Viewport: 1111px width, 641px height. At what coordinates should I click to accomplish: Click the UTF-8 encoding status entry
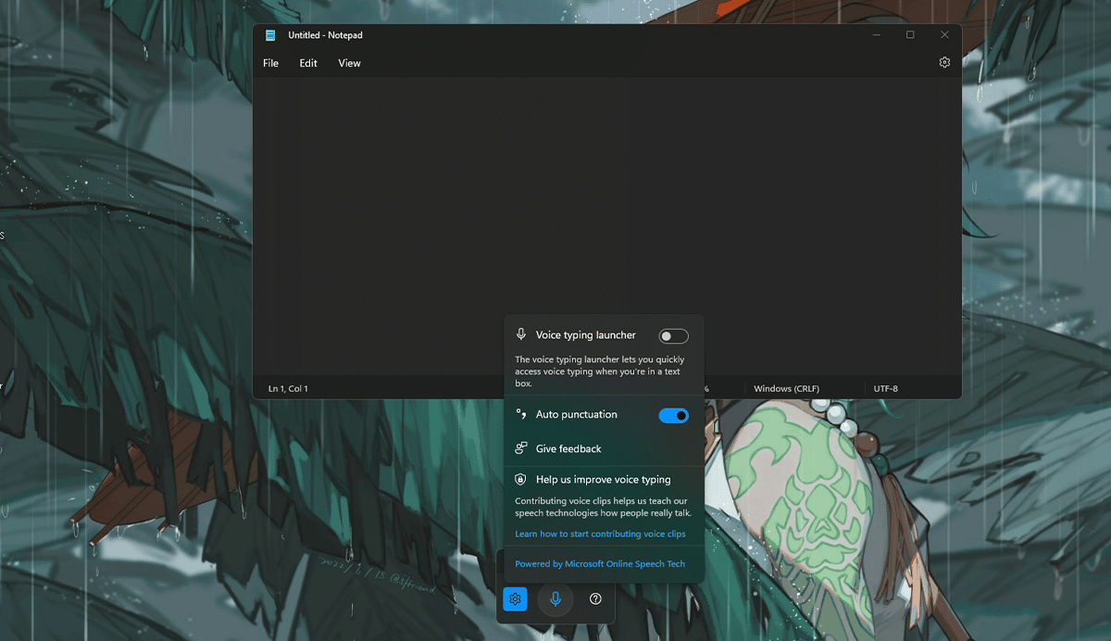pyautogui.click(x=886, y=388)
